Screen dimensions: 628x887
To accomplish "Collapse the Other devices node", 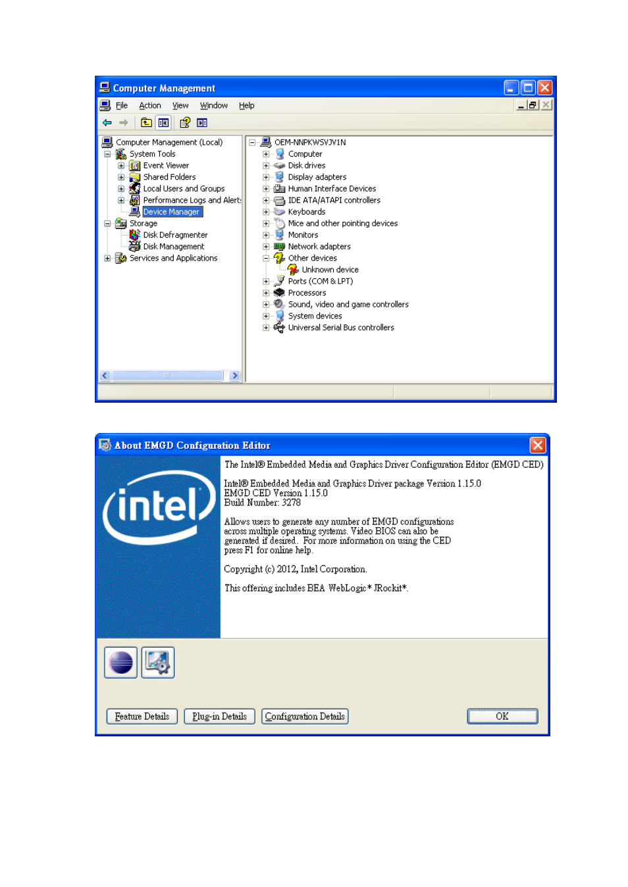I will pos(266,259).
